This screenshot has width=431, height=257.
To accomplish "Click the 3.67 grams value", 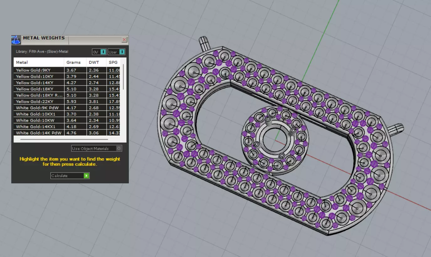I will click(x=71, y=70).
